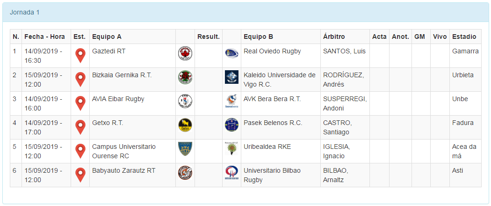Click the Real Oviedo Rugby team logo
Screen dimensions: 491x206
point(231,53)
